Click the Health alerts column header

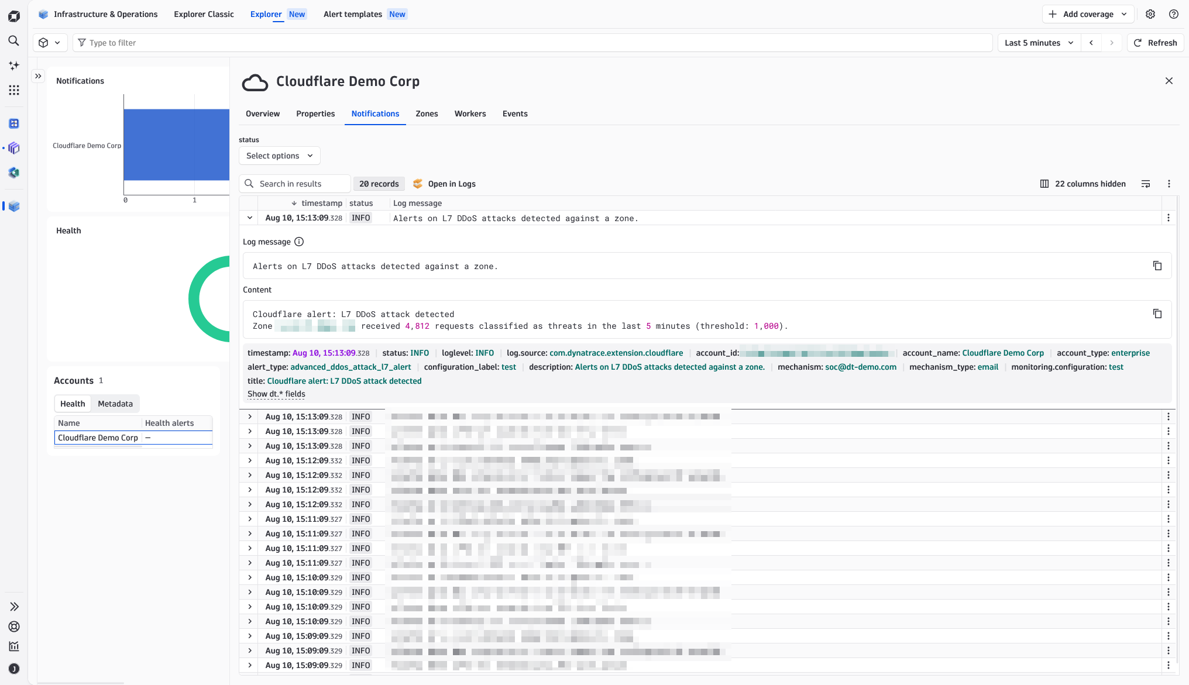[169, 423]
